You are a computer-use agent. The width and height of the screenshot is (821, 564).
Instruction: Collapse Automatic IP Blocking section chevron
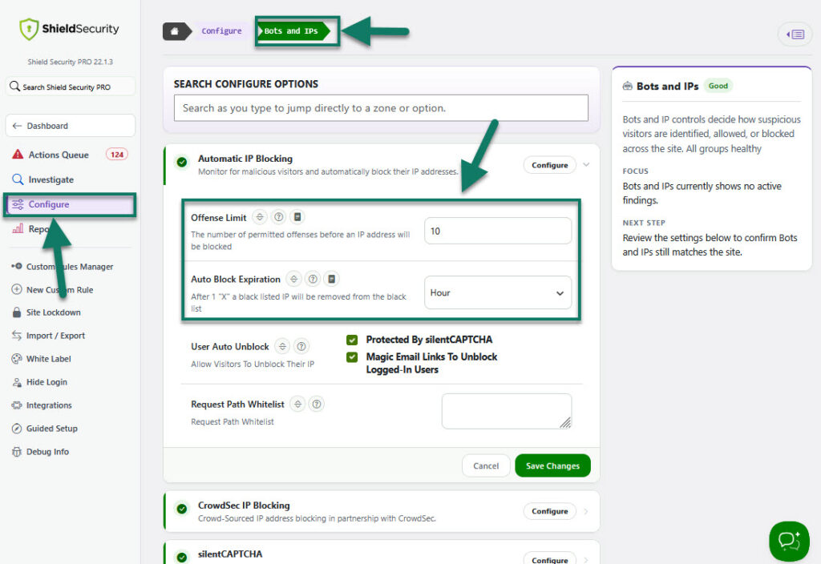point(586,164)
